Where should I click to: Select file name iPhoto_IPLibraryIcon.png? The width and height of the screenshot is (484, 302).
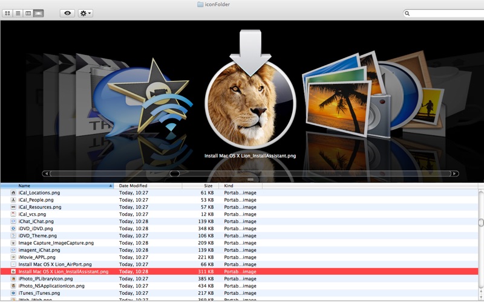[46, 278]
